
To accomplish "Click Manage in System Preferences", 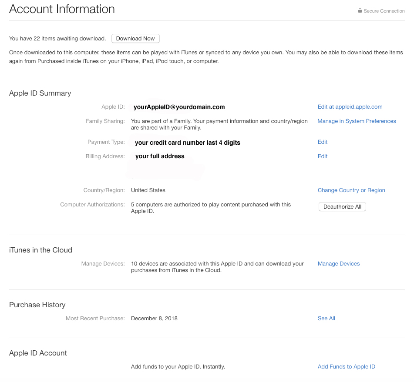I will pos(357,121).
